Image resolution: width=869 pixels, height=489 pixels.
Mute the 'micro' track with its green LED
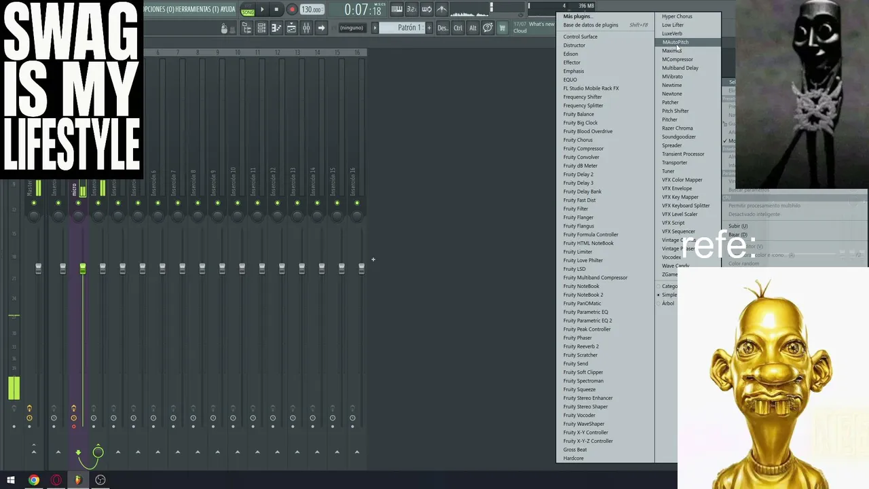pyautogui.click(x=78, y=203)
